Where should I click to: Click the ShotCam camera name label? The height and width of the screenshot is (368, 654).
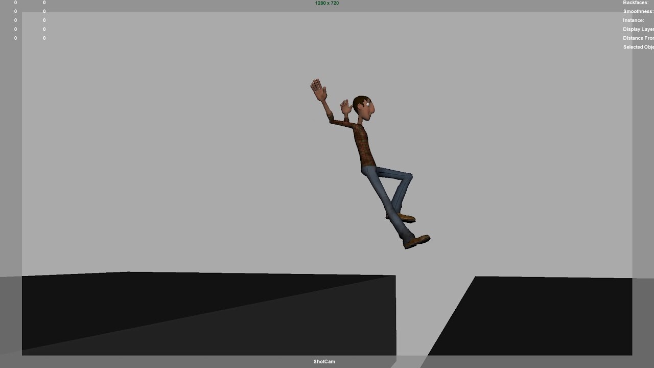pyautogui.click(x=323, y=361)
